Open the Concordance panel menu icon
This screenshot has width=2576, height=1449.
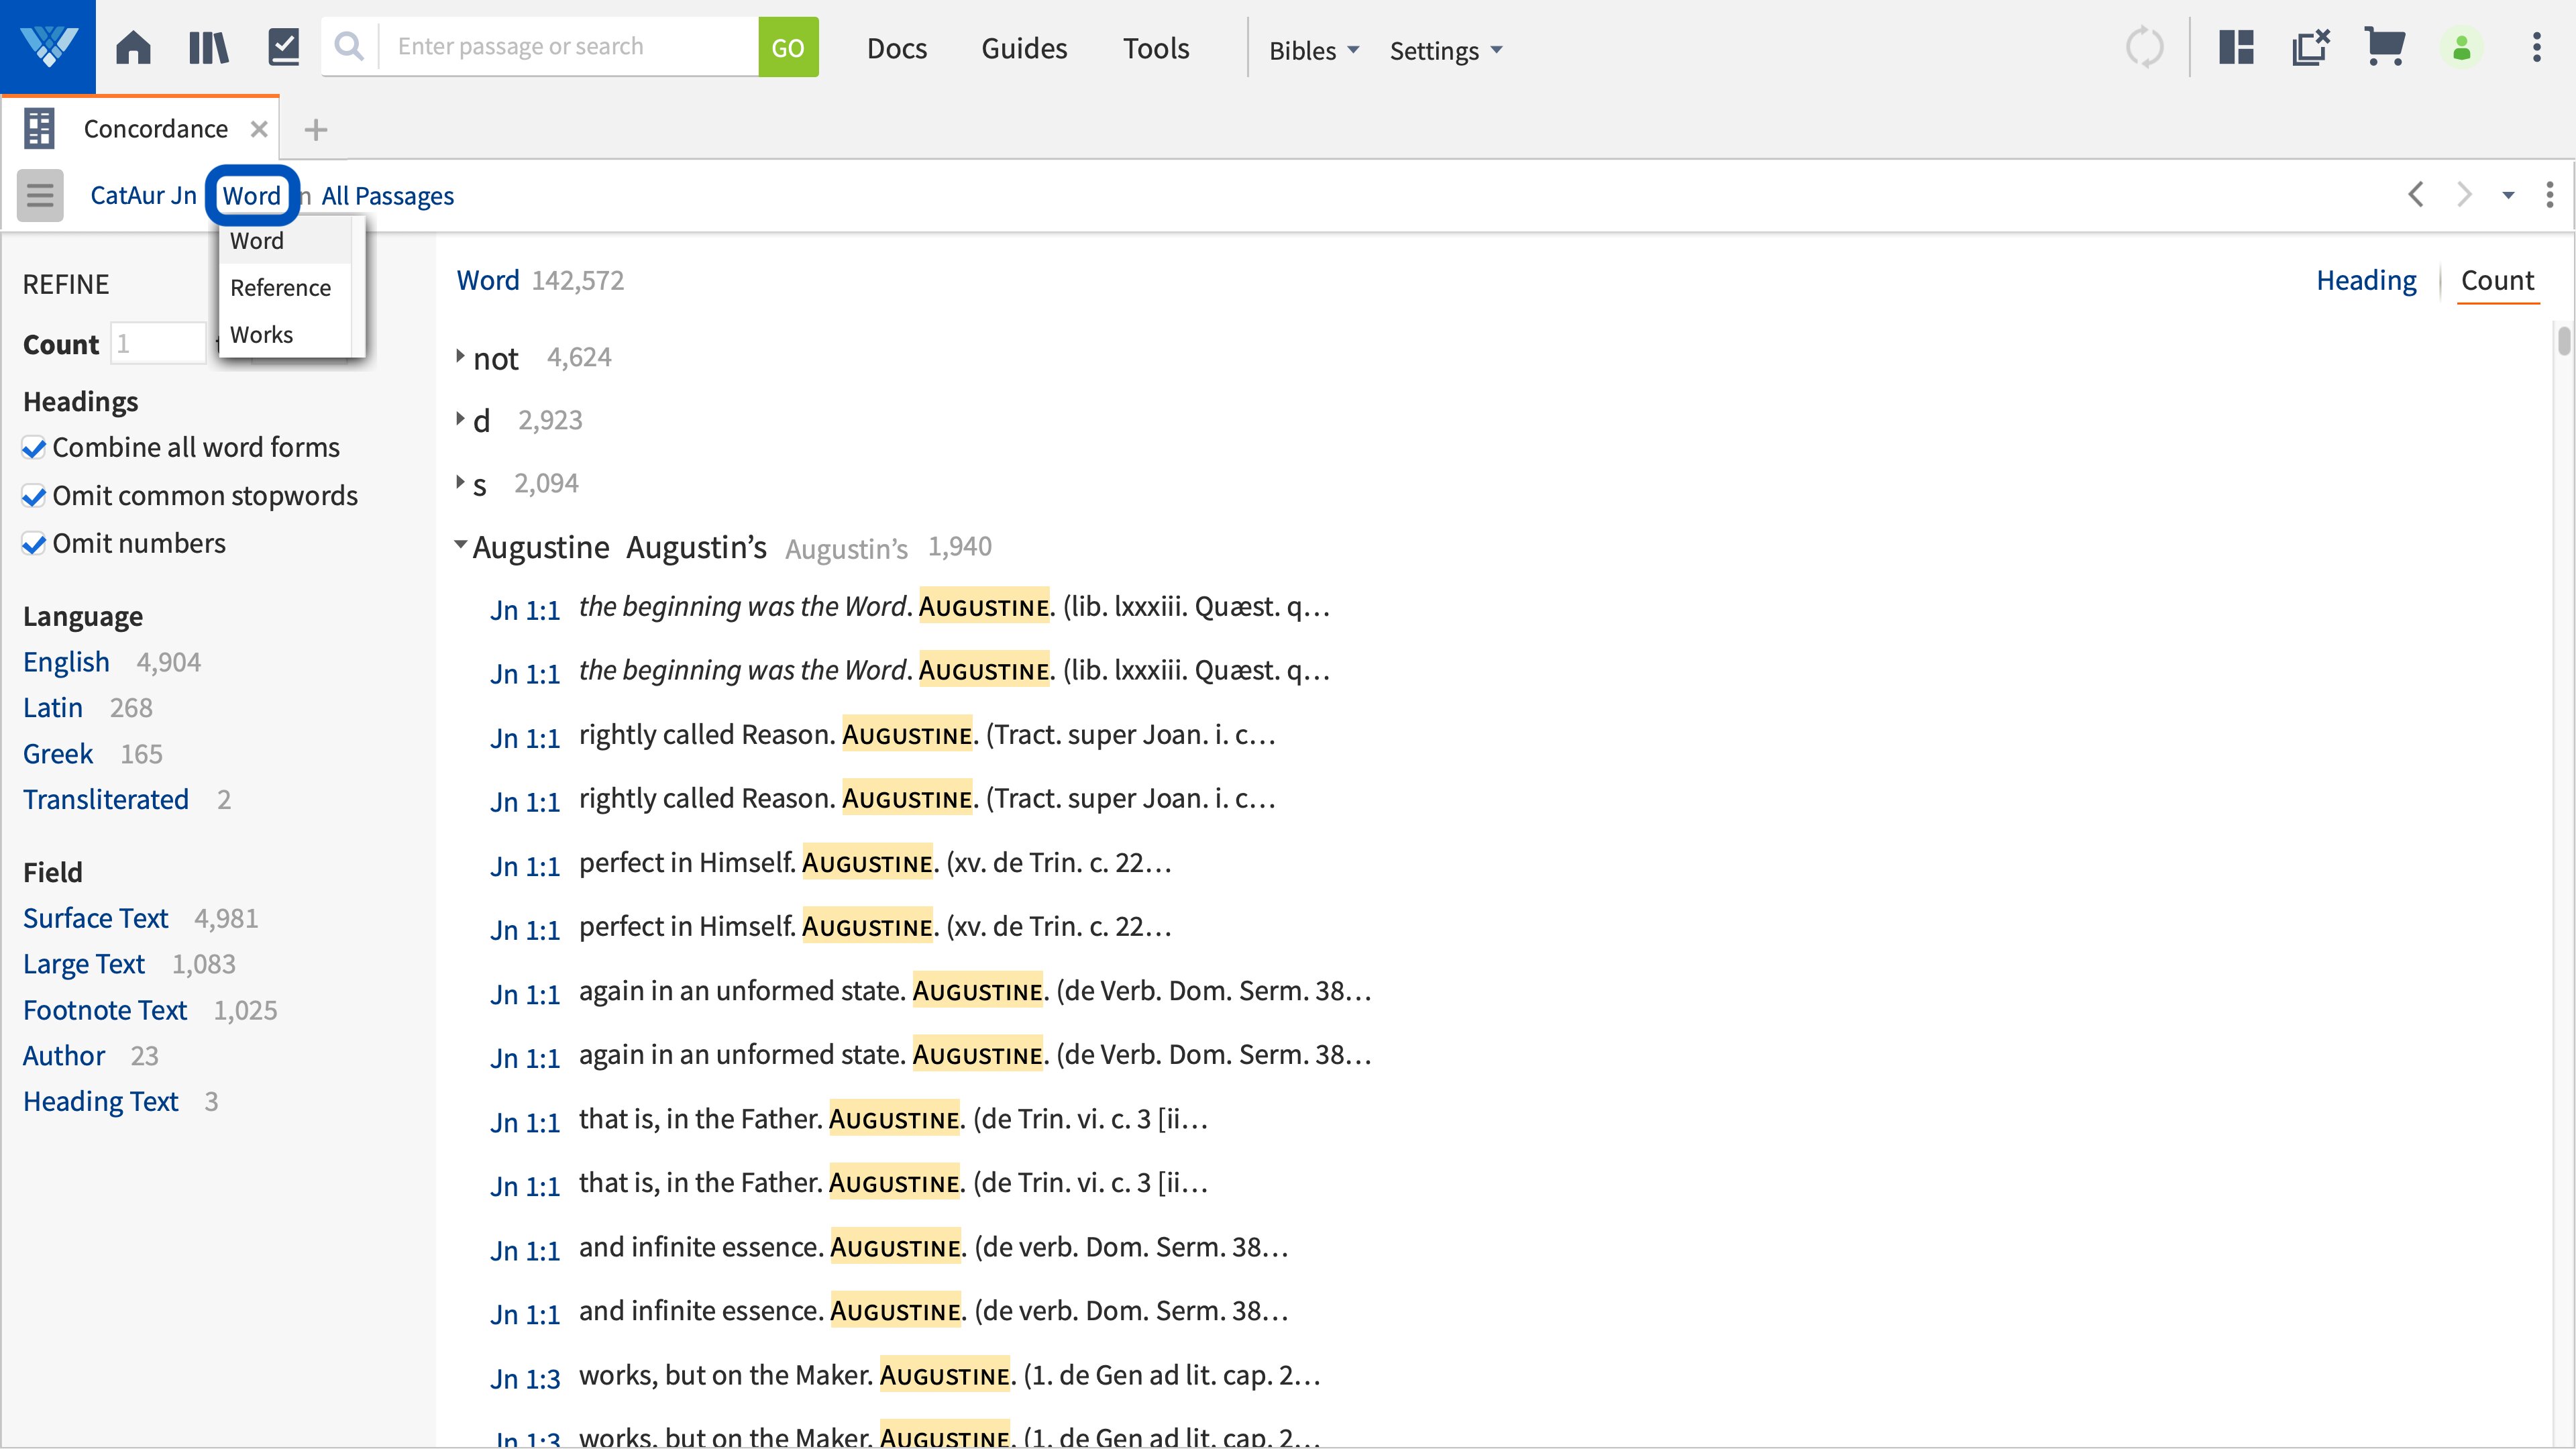[39, 195]
